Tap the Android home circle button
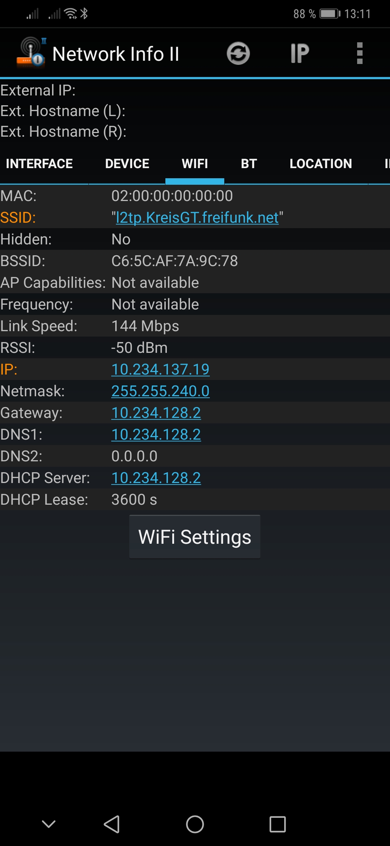The image size is (390, 846). 195,824
